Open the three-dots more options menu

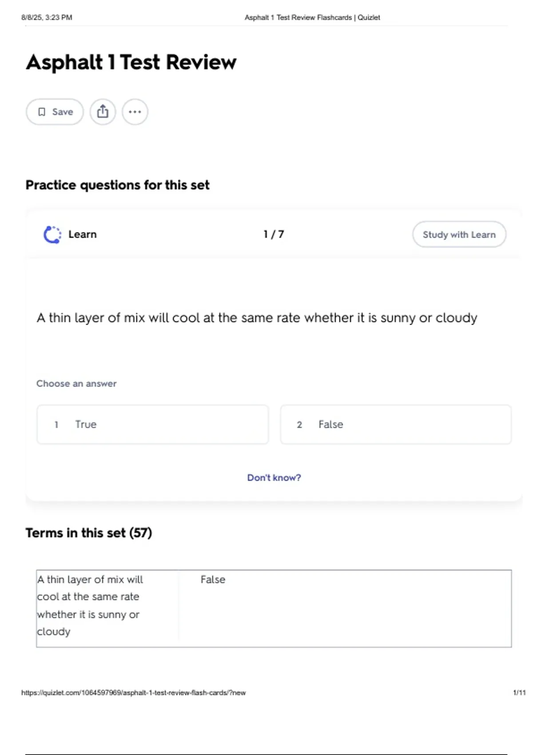click(x=135, y=112)
